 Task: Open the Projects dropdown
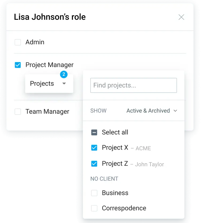(49, 83)
